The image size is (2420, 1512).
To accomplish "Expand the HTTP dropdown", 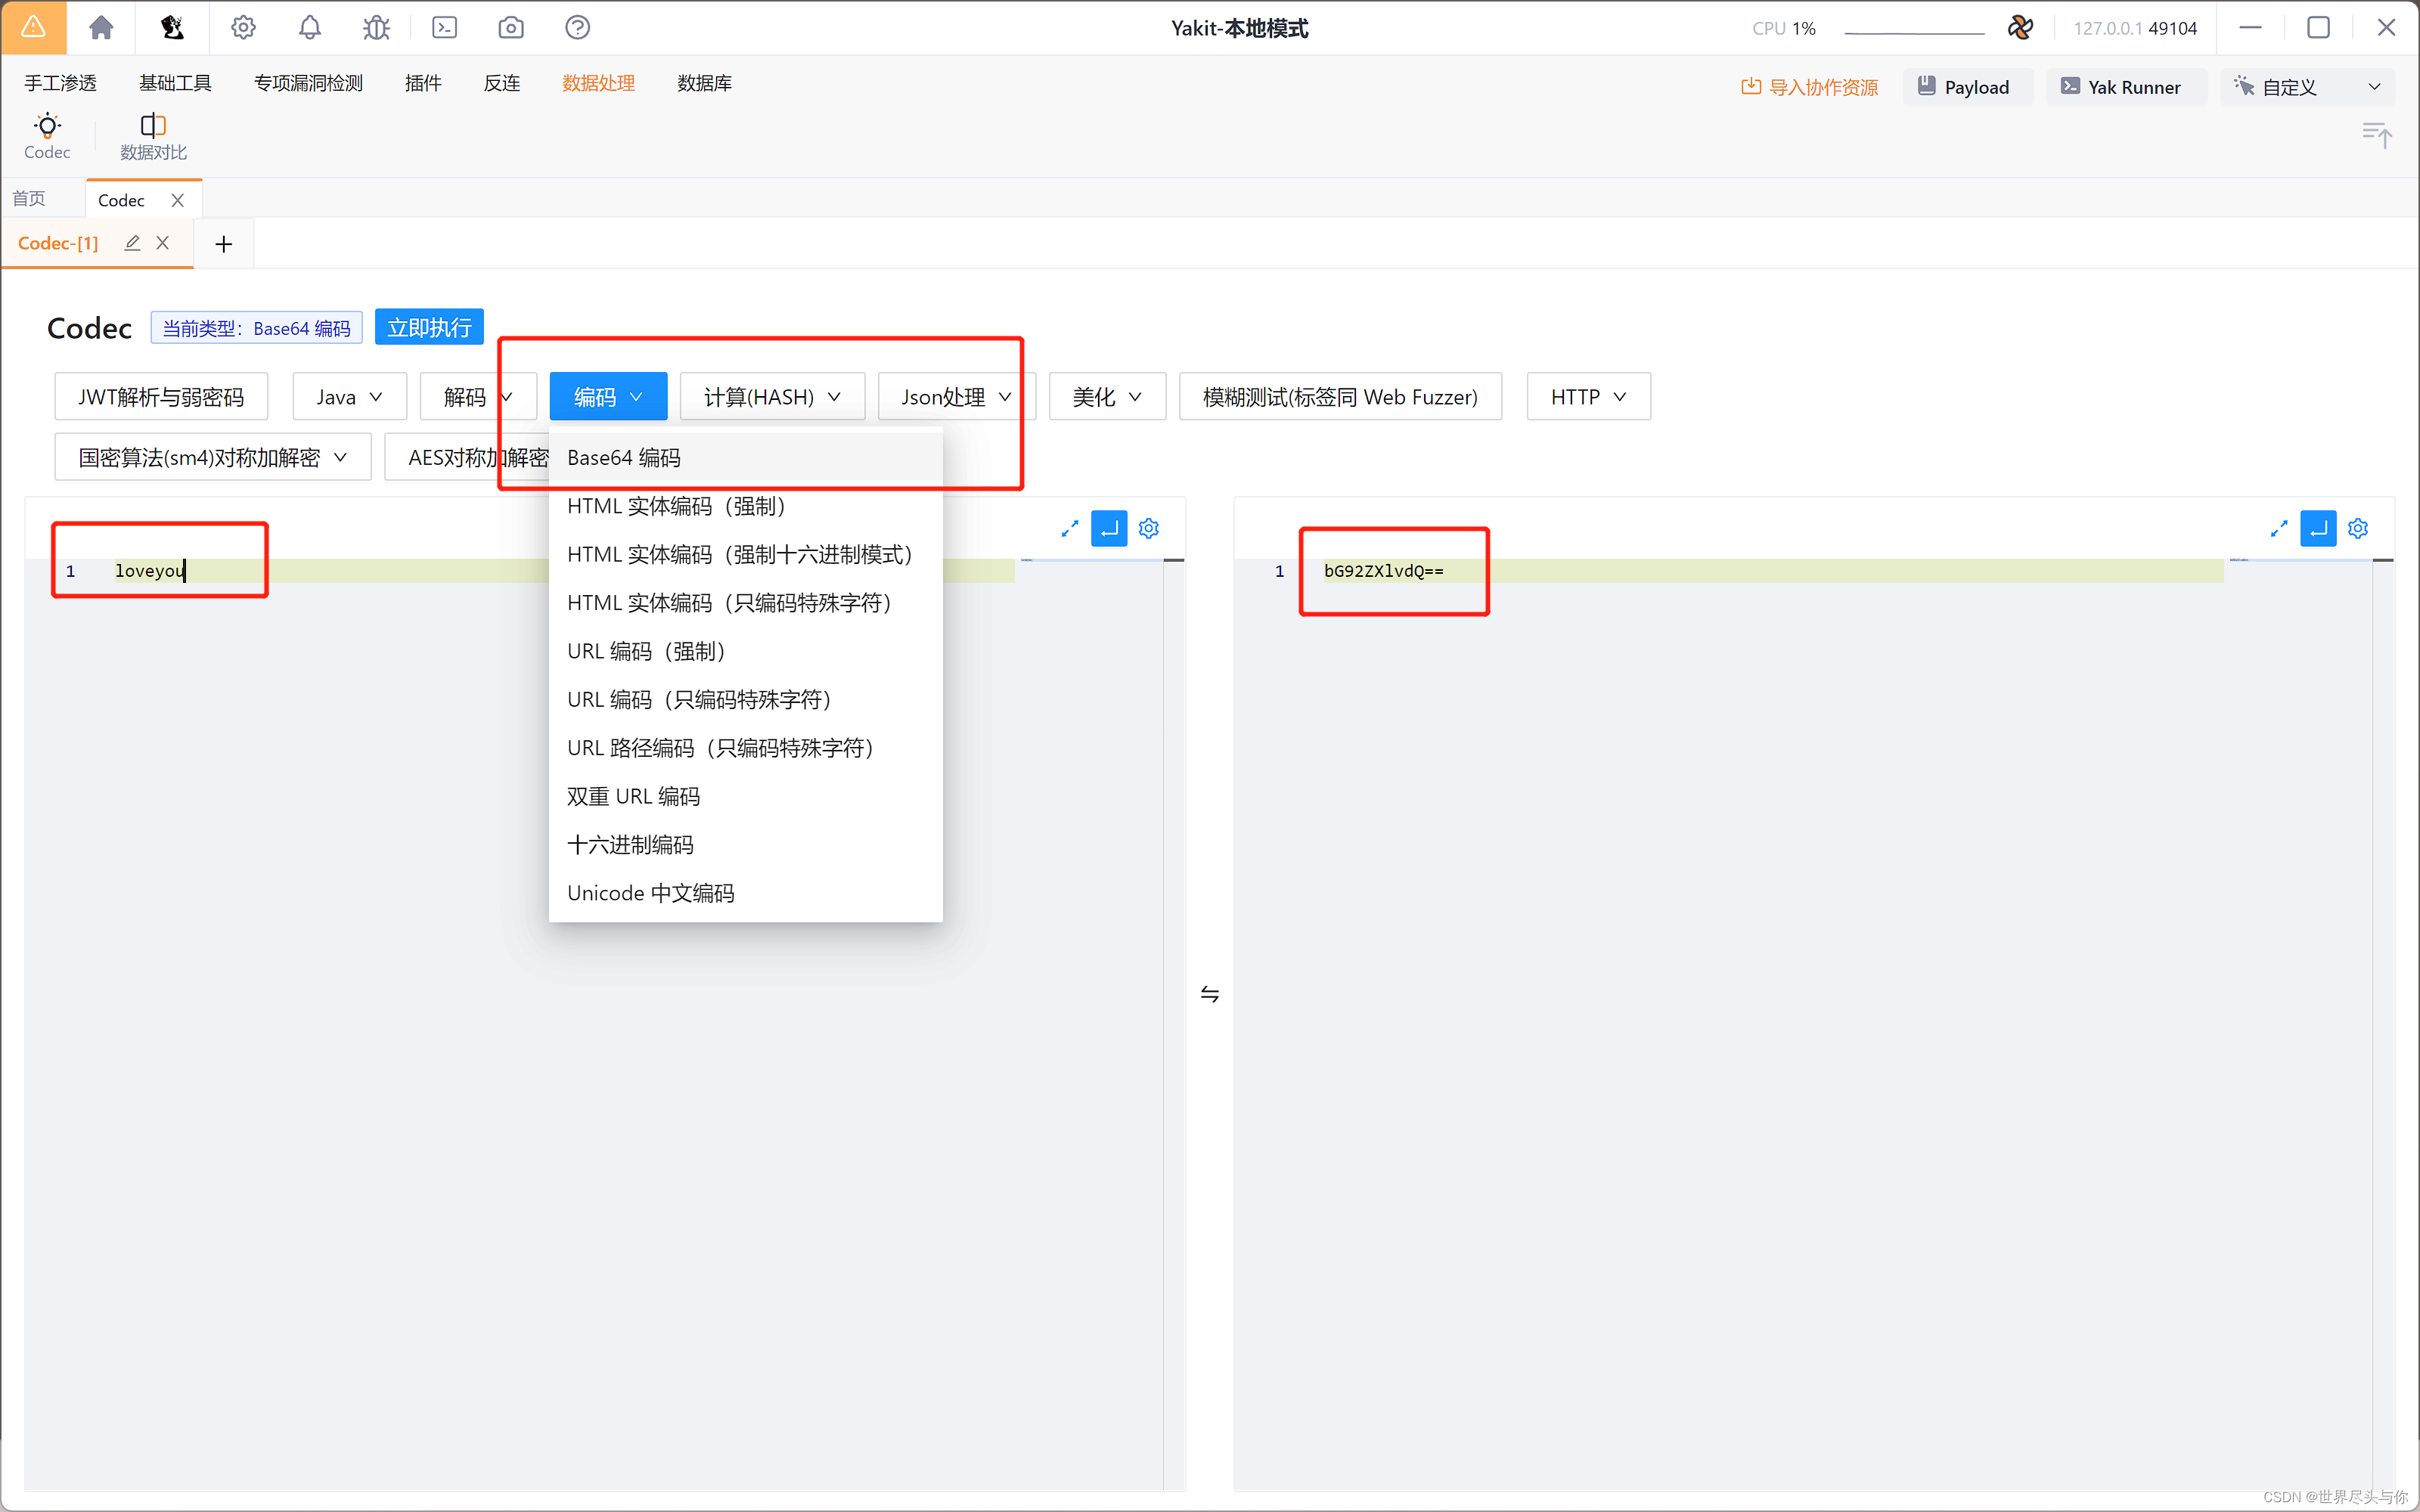I will (x=1588, y=397).
